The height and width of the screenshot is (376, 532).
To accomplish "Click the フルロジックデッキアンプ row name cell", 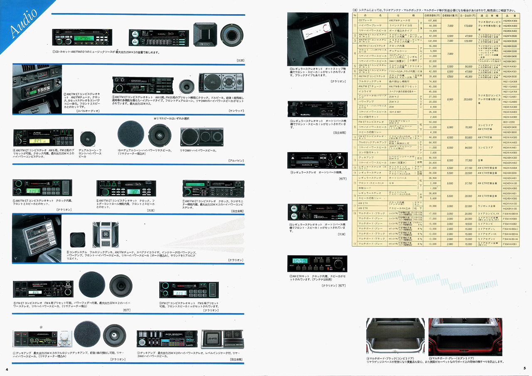I will coord(373,142).
